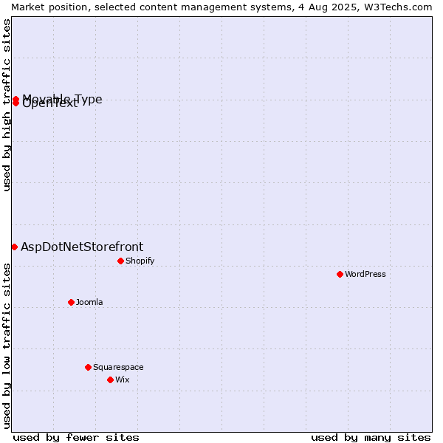This screenshot has width=443, height=443.
Task: Click the 'WordPress' label text
Action: [x=365, y=275]
